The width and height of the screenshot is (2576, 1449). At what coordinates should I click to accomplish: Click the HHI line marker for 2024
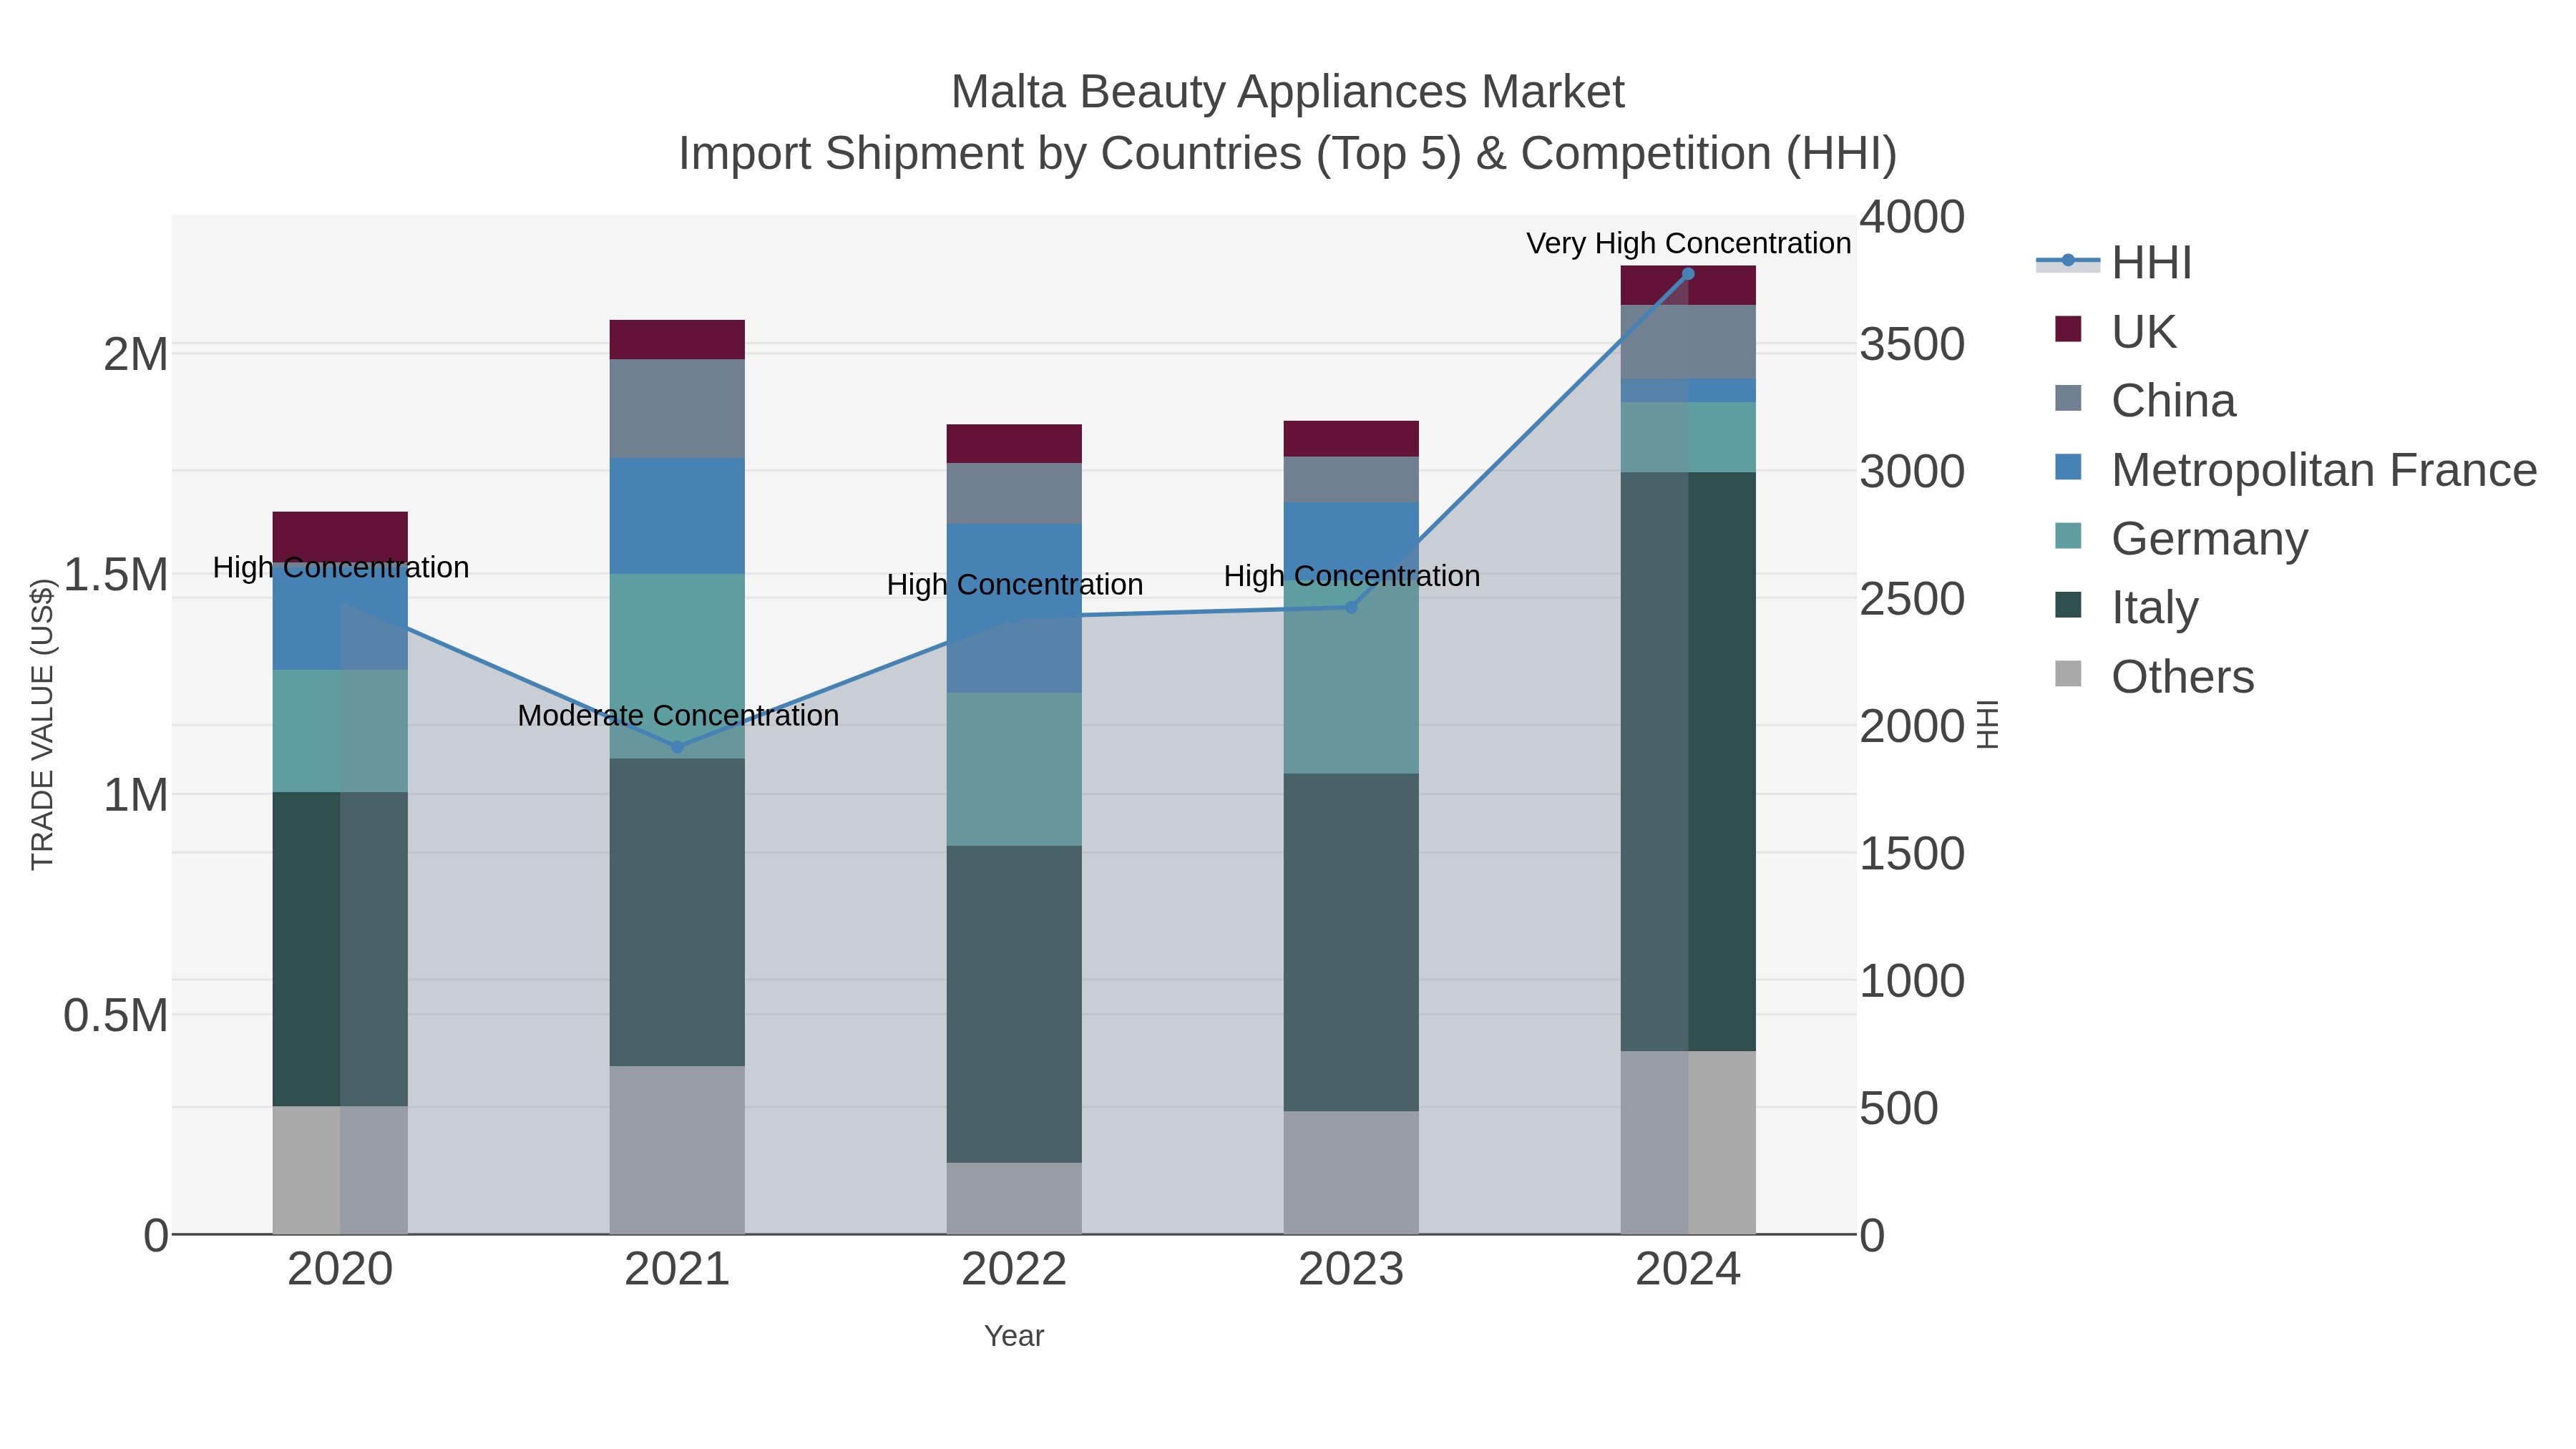pyautogui.click(x=1688, y=274)
